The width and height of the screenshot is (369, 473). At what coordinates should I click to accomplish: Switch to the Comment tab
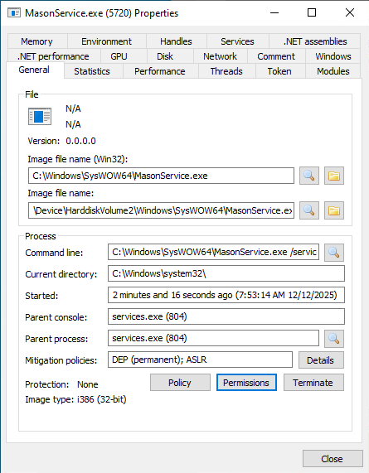(x=276, y=56)
